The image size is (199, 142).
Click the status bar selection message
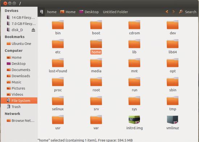tap(85, 140)
